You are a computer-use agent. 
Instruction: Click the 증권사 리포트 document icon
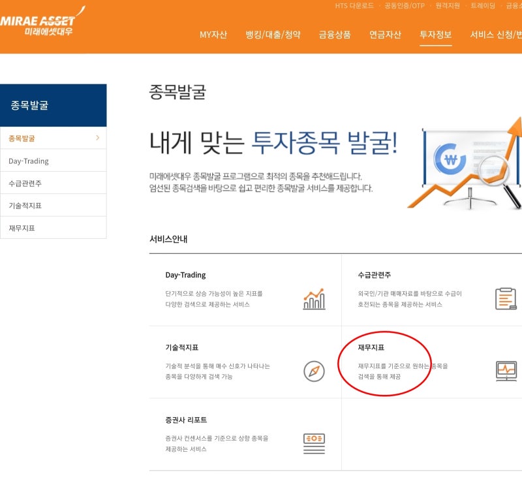[x=314, y=444]
